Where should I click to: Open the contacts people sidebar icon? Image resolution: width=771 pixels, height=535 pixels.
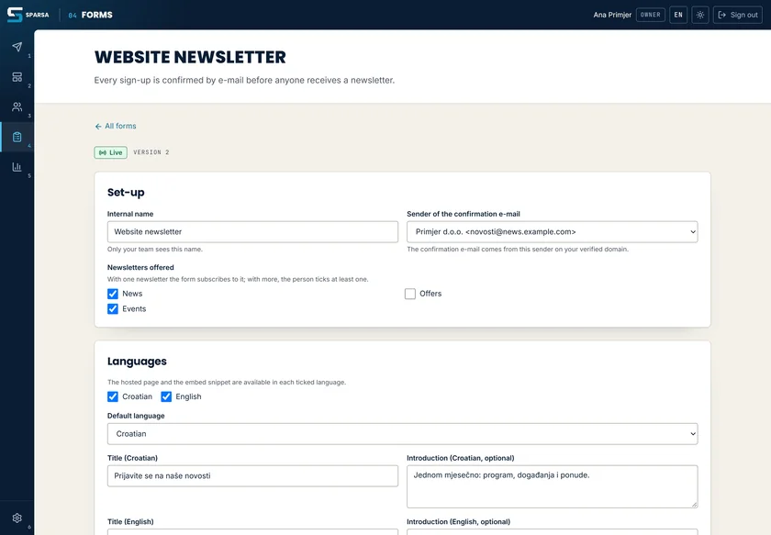tap(17, 106)
